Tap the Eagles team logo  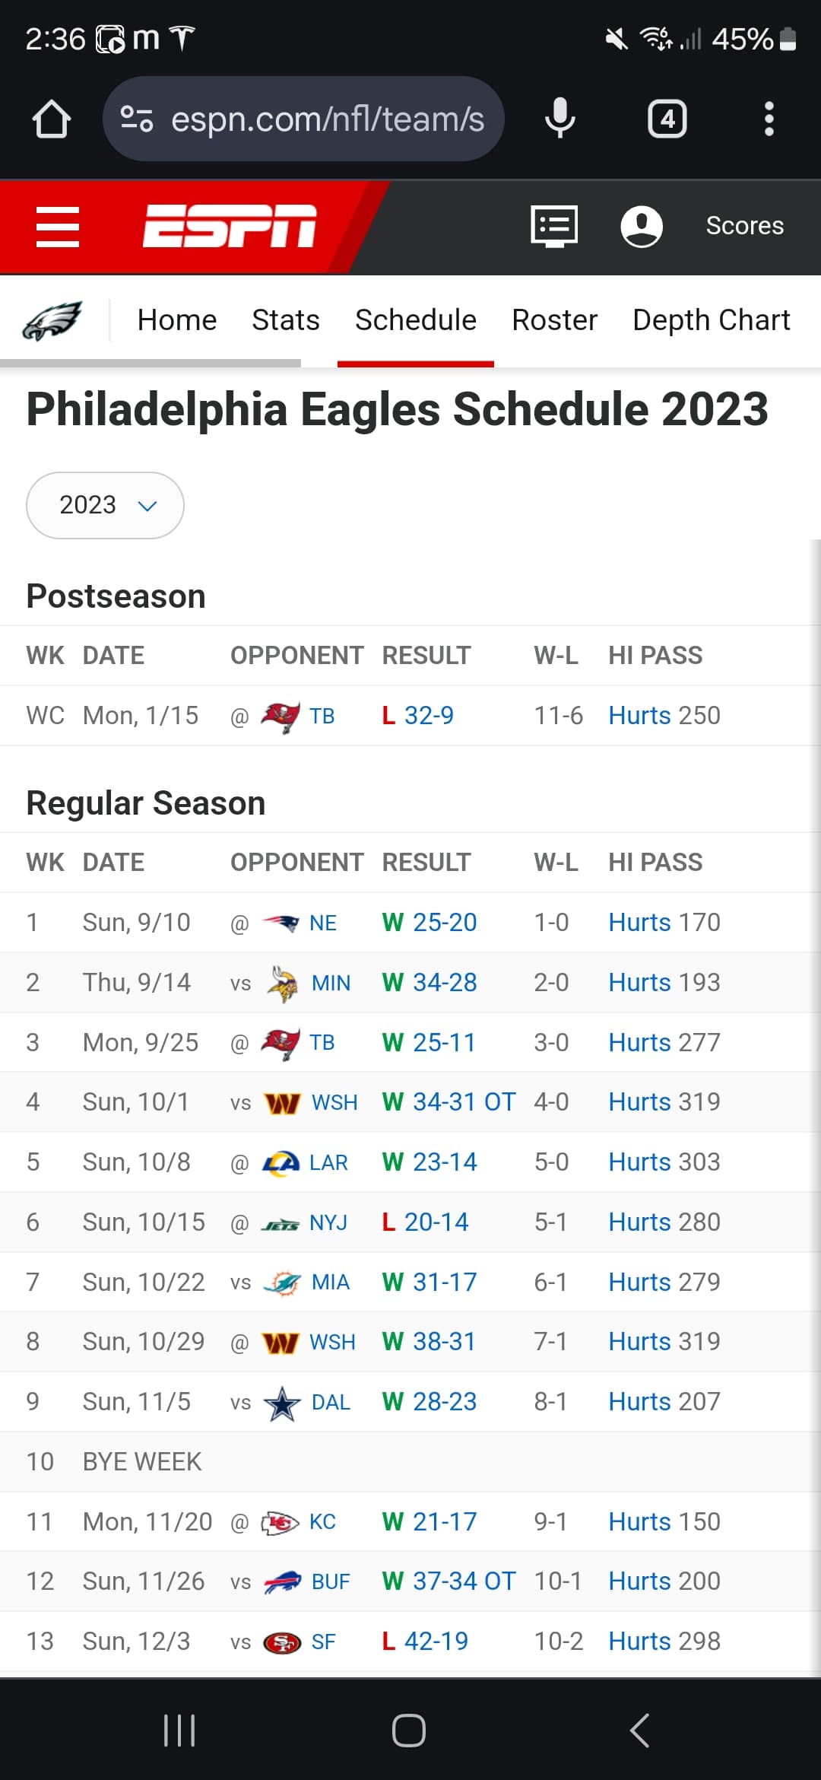click(52, 321)
